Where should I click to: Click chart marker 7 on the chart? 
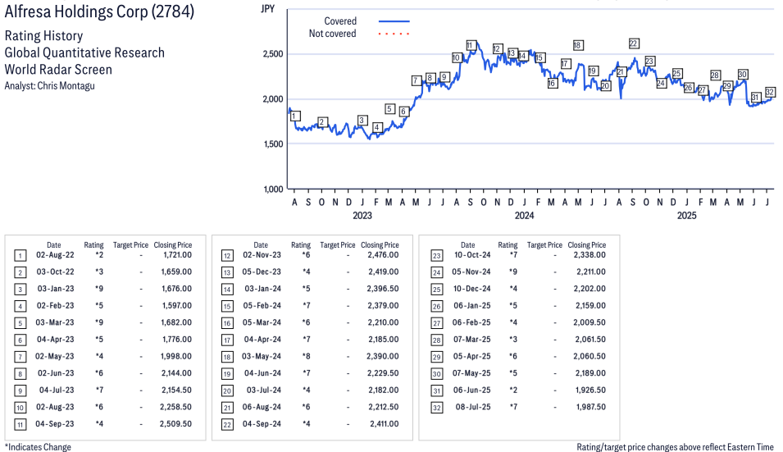(x=416, y=80)
